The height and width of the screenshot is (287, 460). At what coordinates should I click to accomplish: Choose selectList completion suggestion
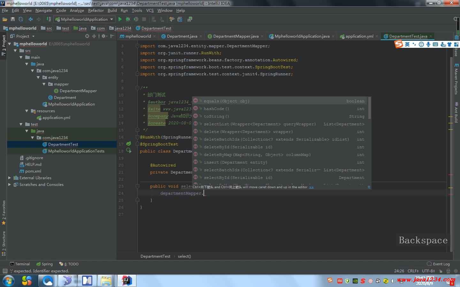[280, 124]
